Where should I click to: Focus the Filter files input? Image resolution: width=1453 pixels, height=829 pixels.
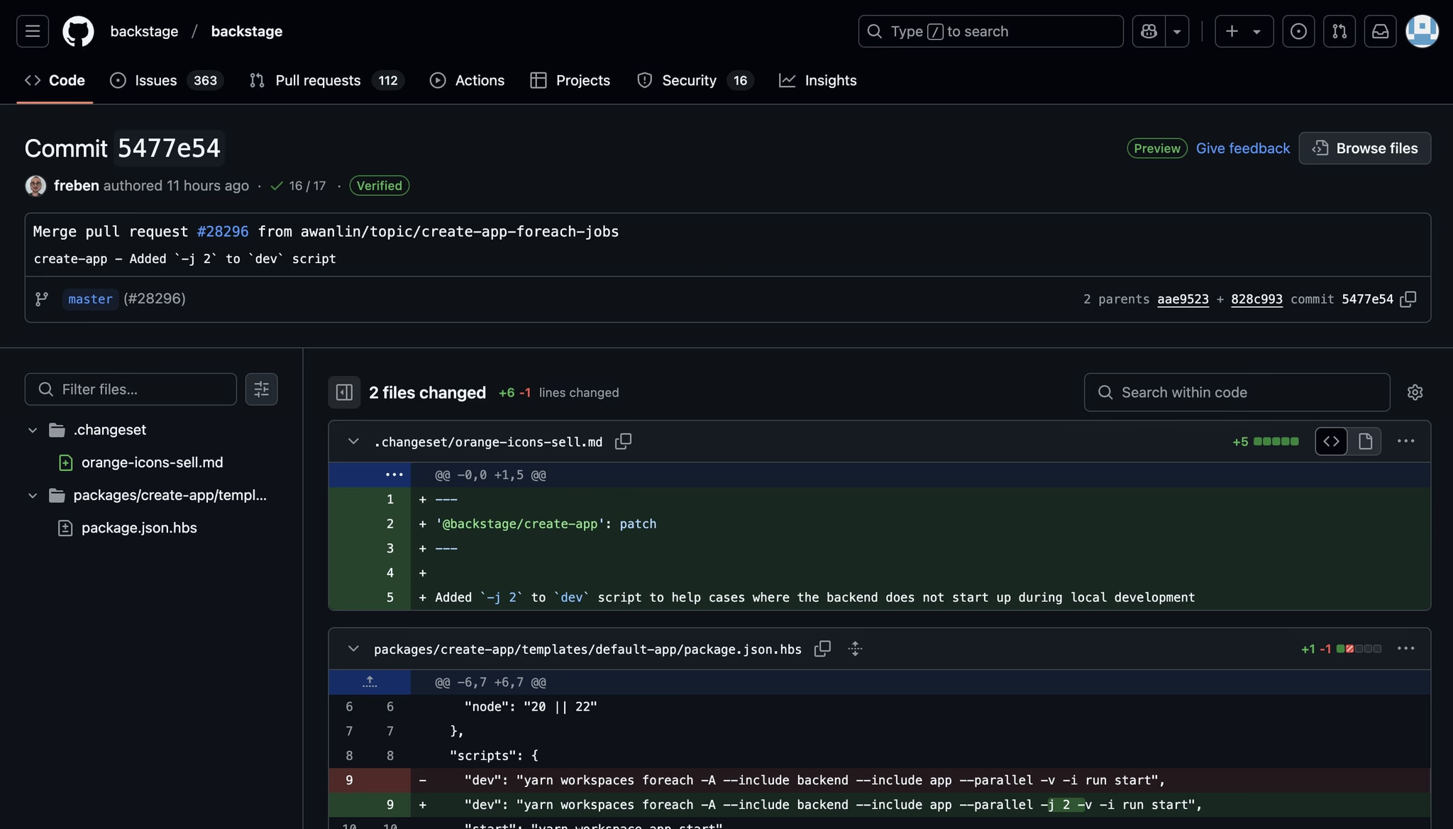(131, 389)
